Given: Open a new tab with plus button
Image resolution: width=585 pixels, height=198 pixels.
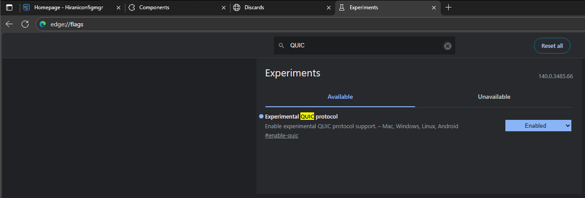Looking at the screenshot, I should (x=448, y=7).
